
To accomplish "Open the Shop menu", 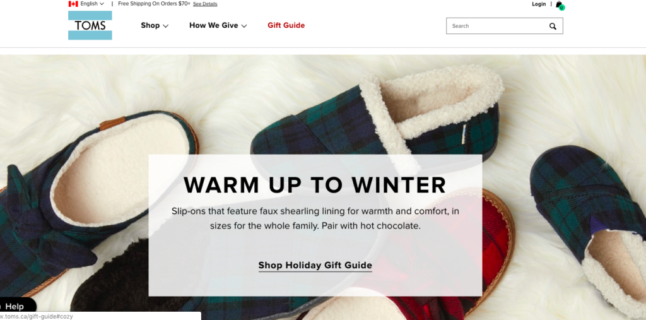I will pyautogui.click(x=150, y=26).
